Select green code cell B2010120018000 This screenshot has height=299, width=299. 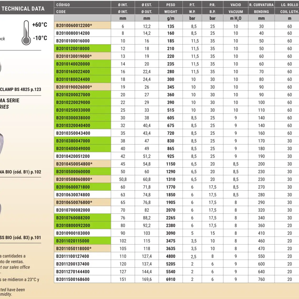[73, 49]
